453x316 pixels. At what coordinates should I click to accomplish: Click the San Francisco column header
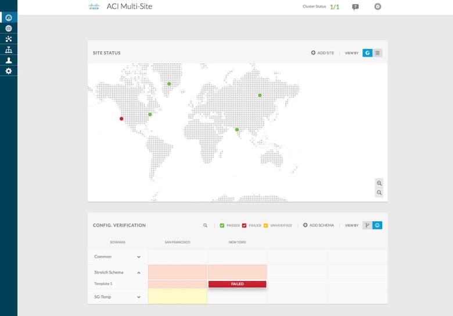pos(177,242)
